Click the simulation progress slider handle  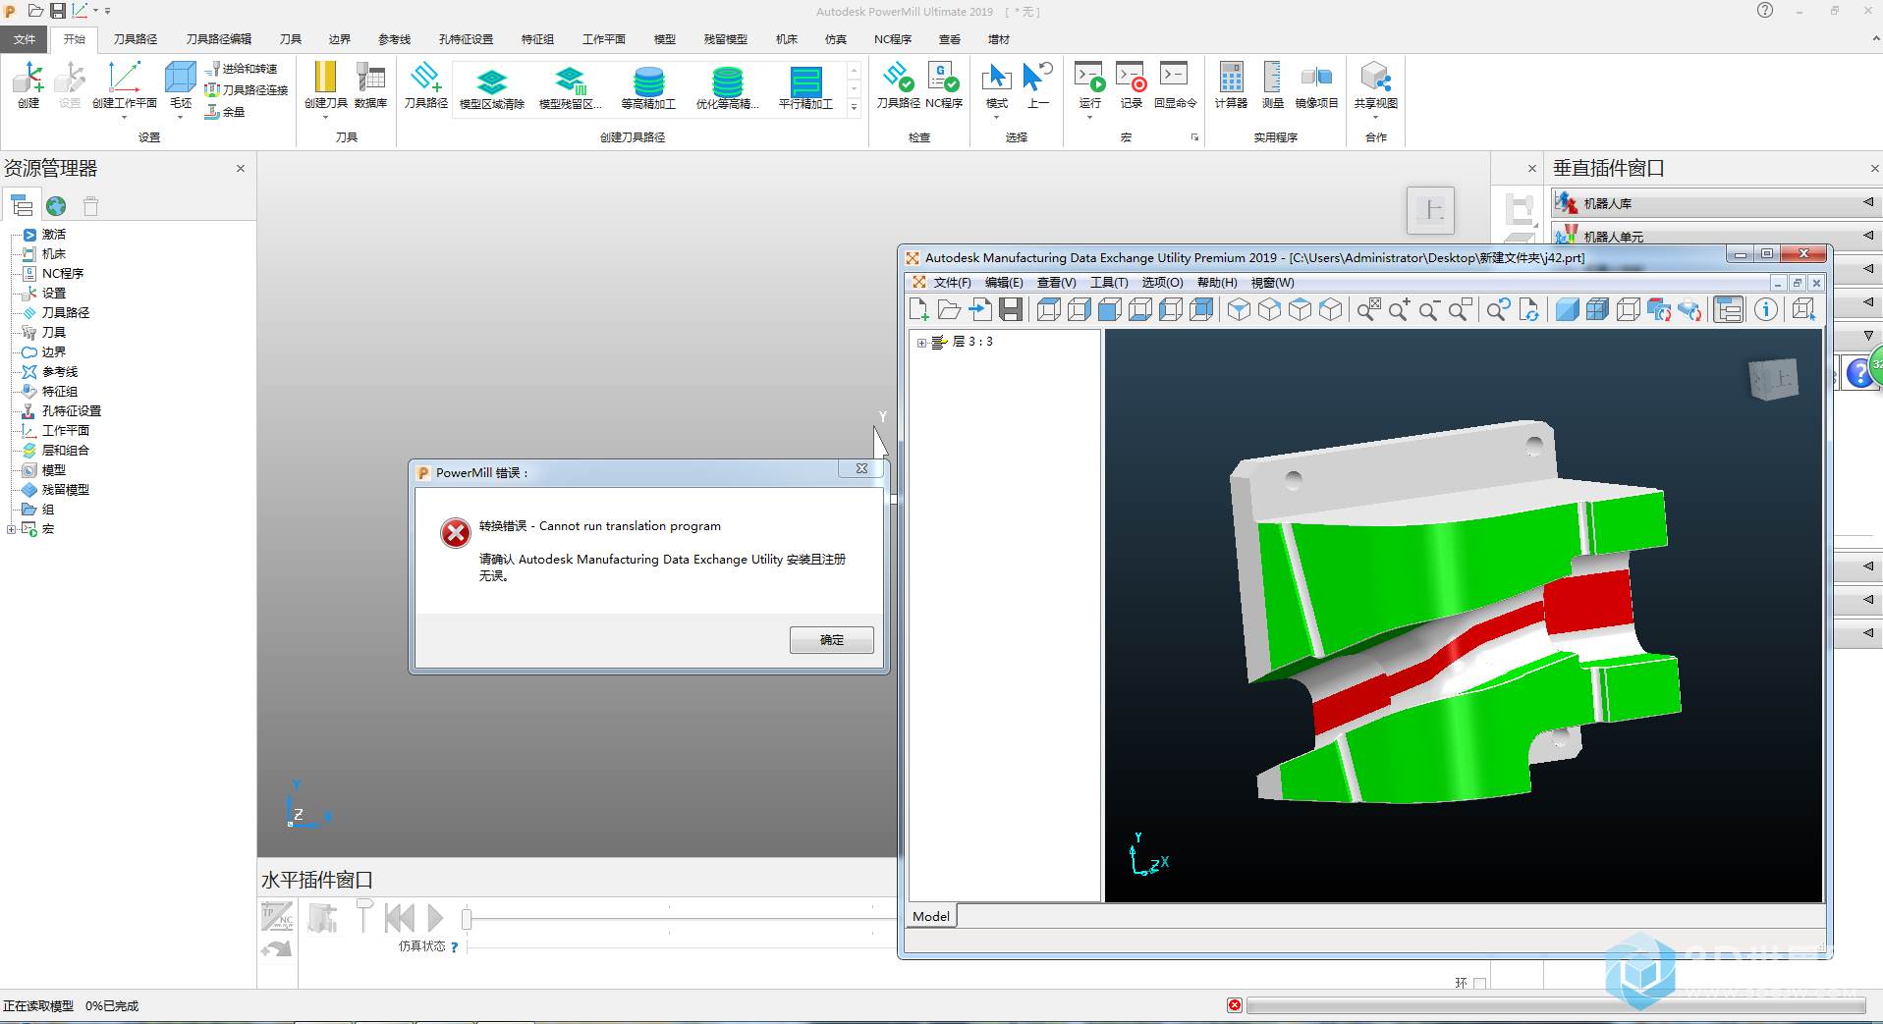click(467, 919)
